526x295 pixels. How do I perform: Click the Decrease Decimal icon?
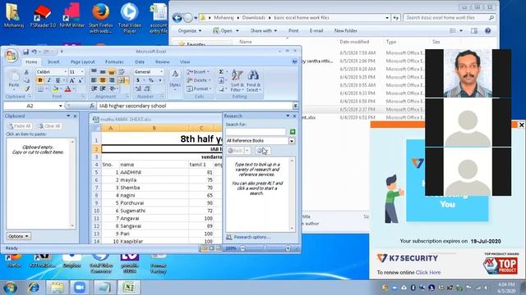(x=147, y=88)
